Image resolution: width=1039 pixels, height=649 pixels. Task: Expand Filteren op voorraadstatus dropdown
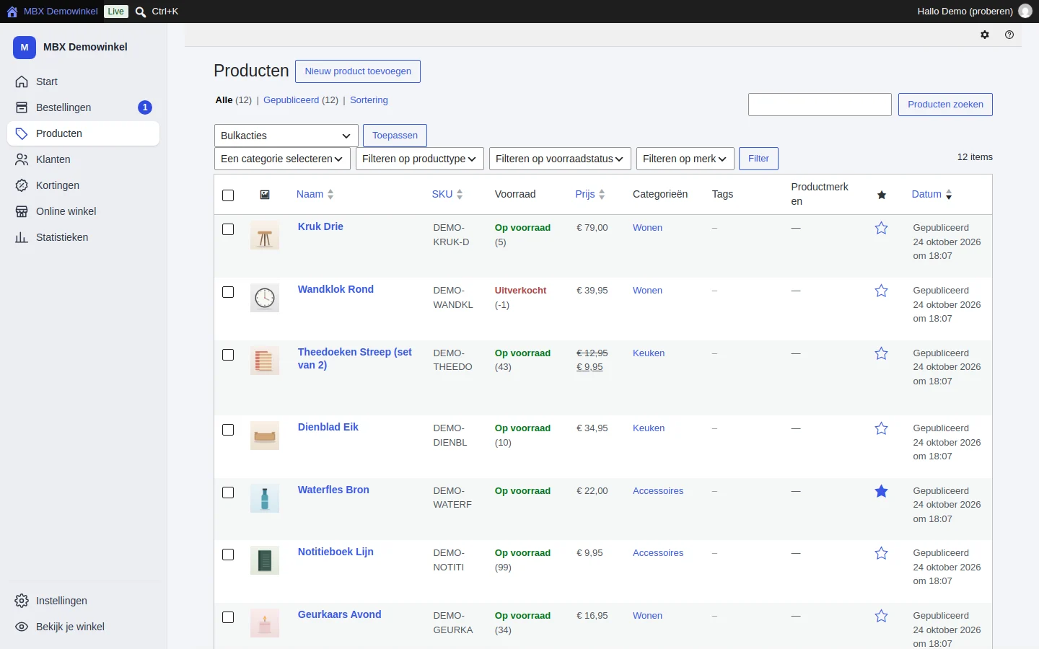560,159
